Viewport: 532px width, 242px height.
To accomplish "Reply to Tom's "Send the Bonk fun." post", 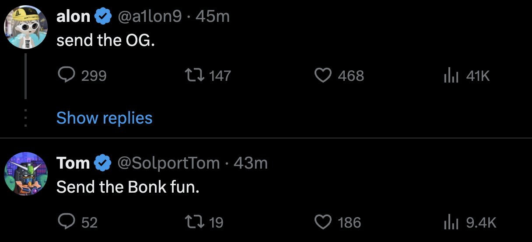I will click(x=66, y=222).
